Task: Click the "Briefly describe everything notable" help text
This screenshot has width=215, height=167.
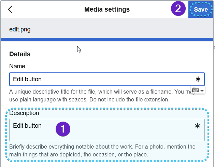Action: point(102,151)
